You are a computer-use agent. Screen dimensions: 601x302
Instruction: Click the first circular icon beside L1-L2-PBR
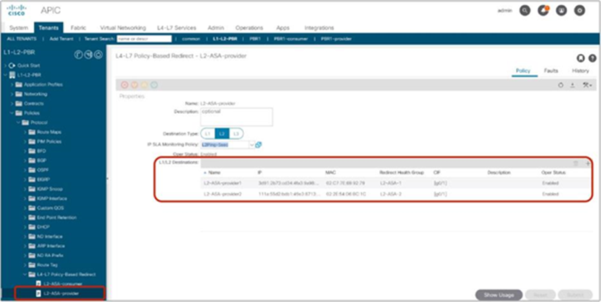click(x=78, y=55)
